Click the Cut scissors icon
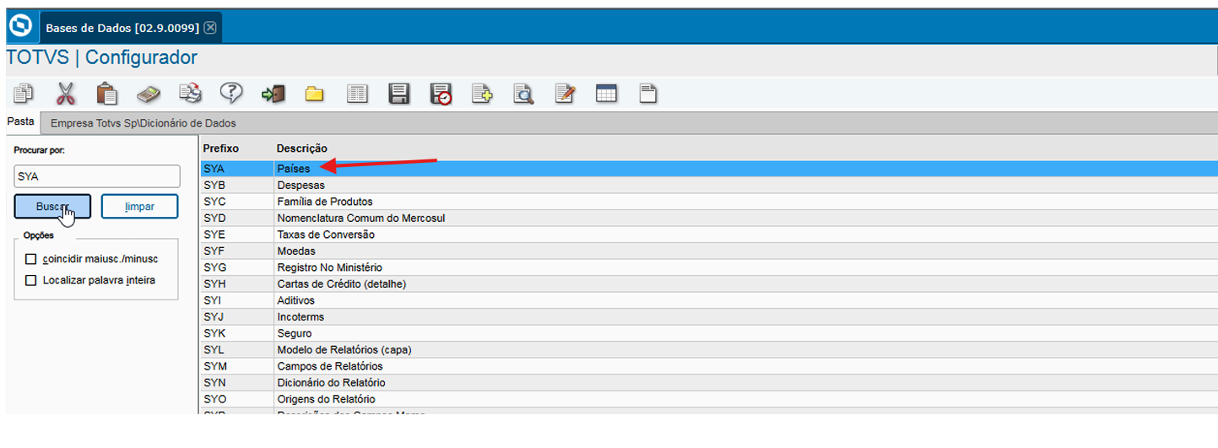Viewport: 1218px width, 448px height. coord(66,94)
